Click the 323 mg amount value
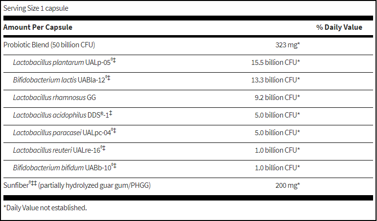 click(288, 45)
